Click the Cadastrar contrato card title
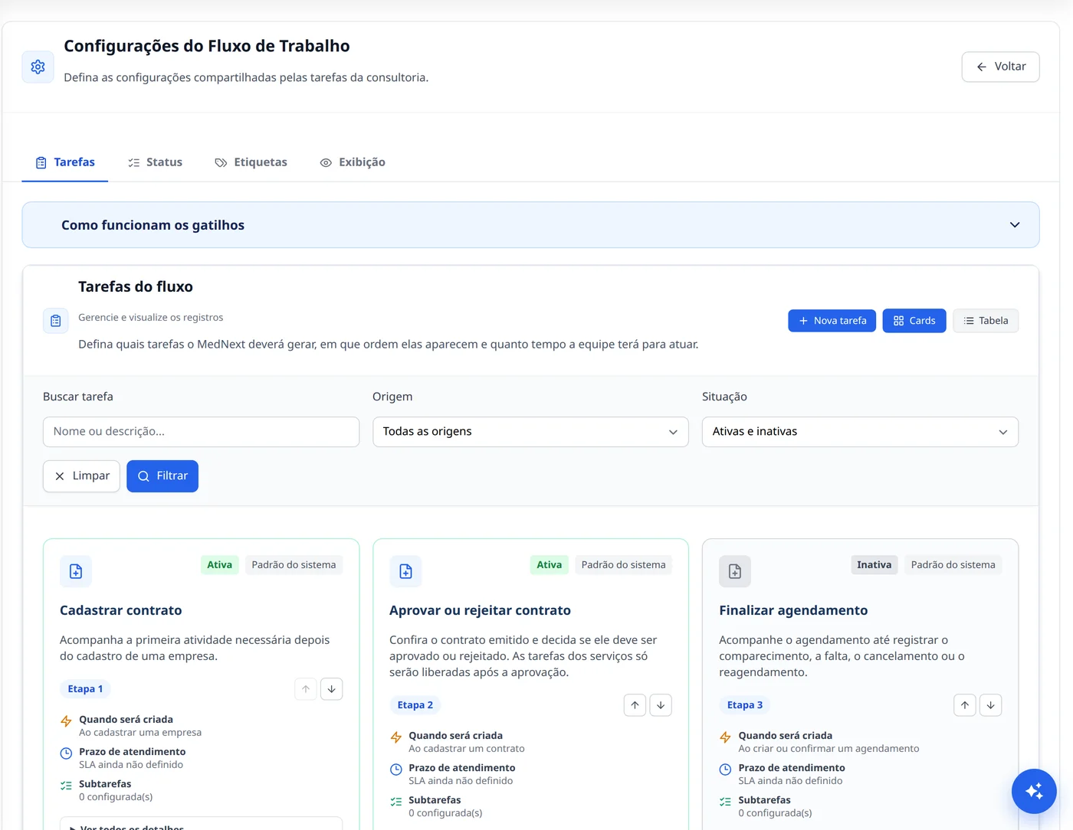1073x830 pixels. coord(121,610)
